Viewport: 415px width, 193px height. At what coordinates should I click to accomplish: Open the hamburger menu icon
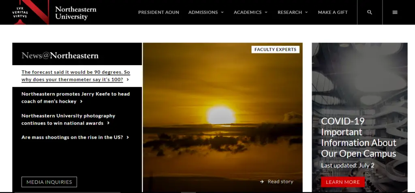pos(395,12)
